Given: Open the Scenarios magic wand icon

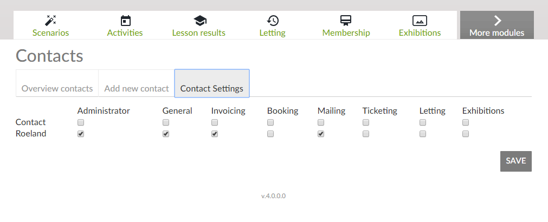Looking at the screenshot, I should point(51,21).
